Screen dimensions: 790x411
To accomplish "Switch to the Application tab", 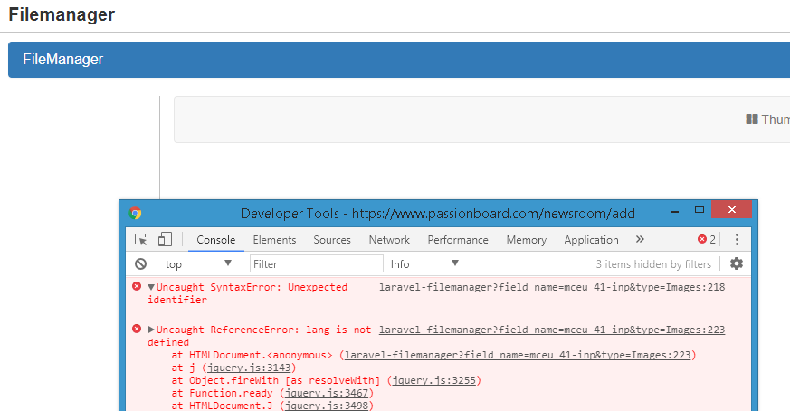I will click(x=592, y=240).
